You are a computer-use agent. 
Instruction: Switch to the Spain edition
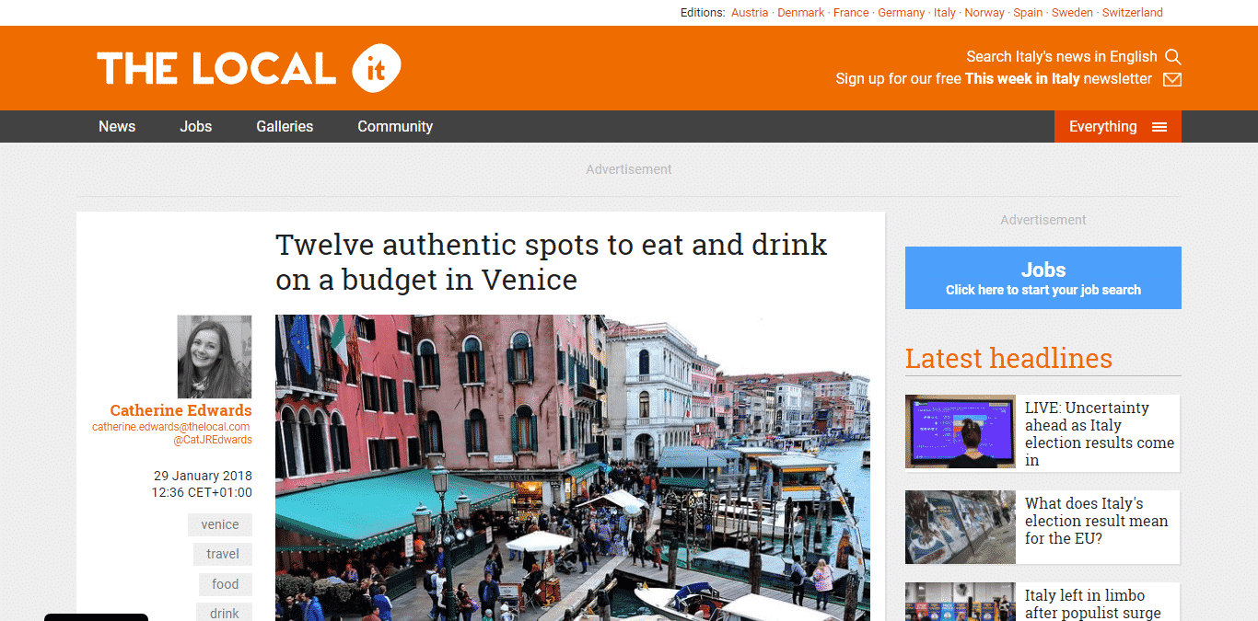[1028, 13]
